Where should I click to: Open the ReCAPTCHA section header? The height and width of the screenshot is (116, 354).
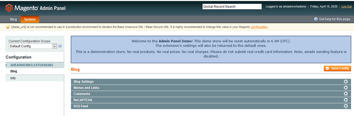pos(211,100)
